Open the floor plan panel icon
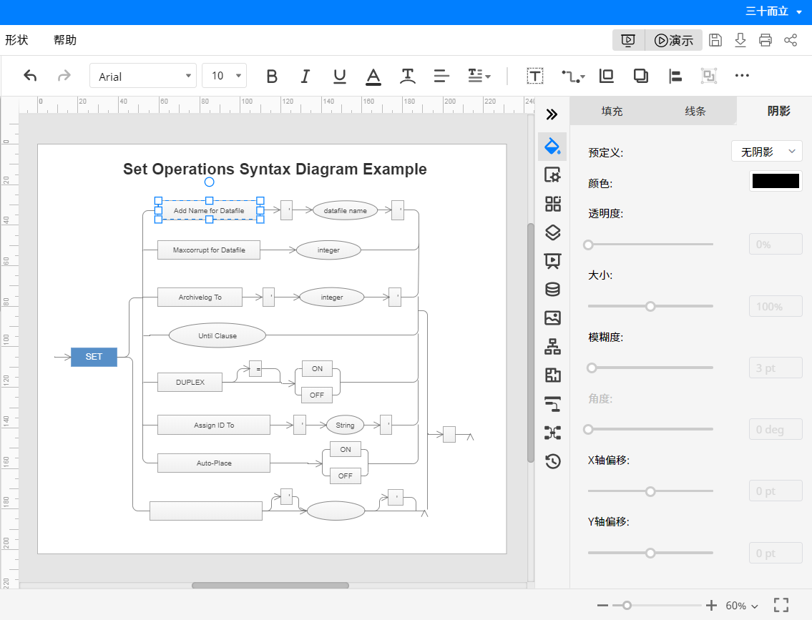This screenshot has width=812, height=620. (x=552, y=375)
